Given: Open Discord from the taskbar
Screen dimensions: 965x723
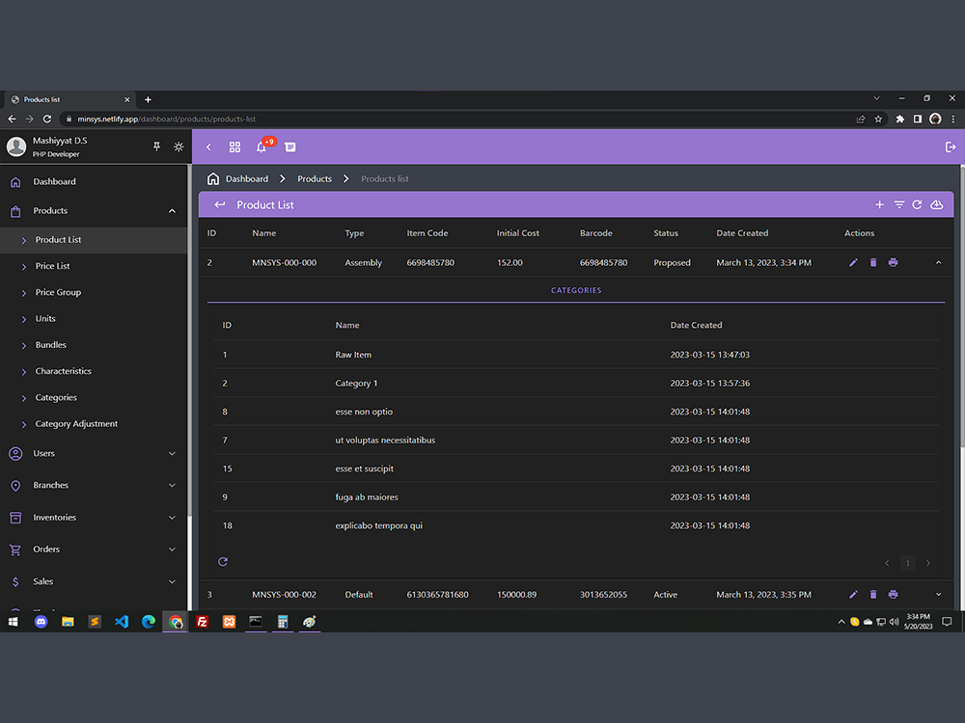Looking at the screenshot, I should pyautogui.click(x=41, y=622).
